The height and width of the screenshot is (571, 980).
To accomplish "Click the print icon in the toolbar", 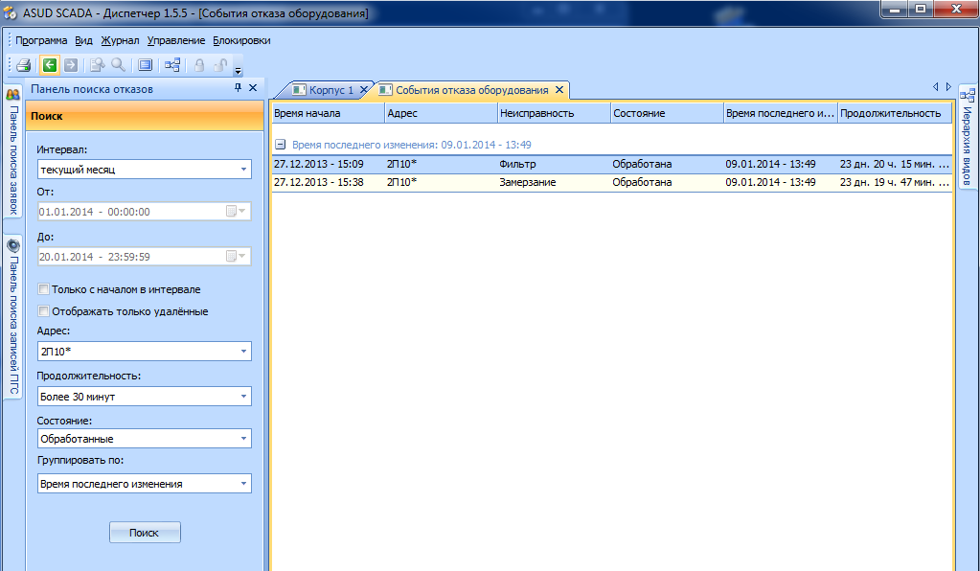I will (24, 65).
